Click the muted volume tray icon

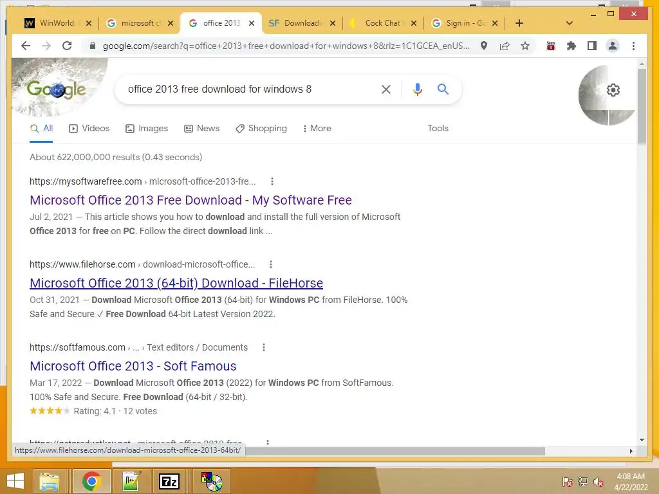pyautogui.click(x=599, y=482)
